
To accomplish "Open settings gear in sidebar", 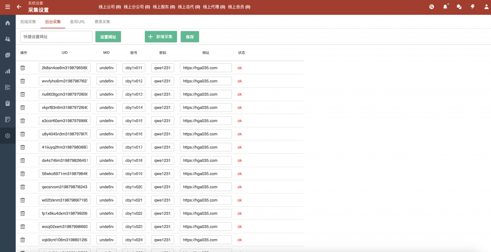I will (x=8, y=136).
